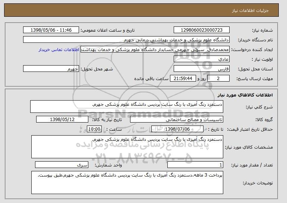287x203 pixels.
Task: Click the تعداد field showing 1
Action: pyautogui.click(x=195, y=165)
